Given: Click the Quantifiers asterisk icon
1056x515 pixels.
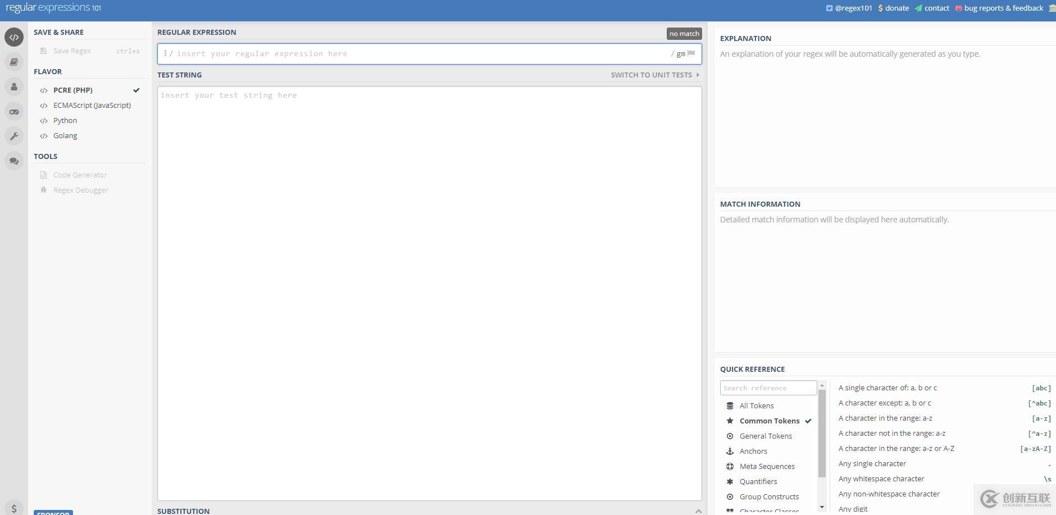Looking at the screenshot, I should (730, 481).
